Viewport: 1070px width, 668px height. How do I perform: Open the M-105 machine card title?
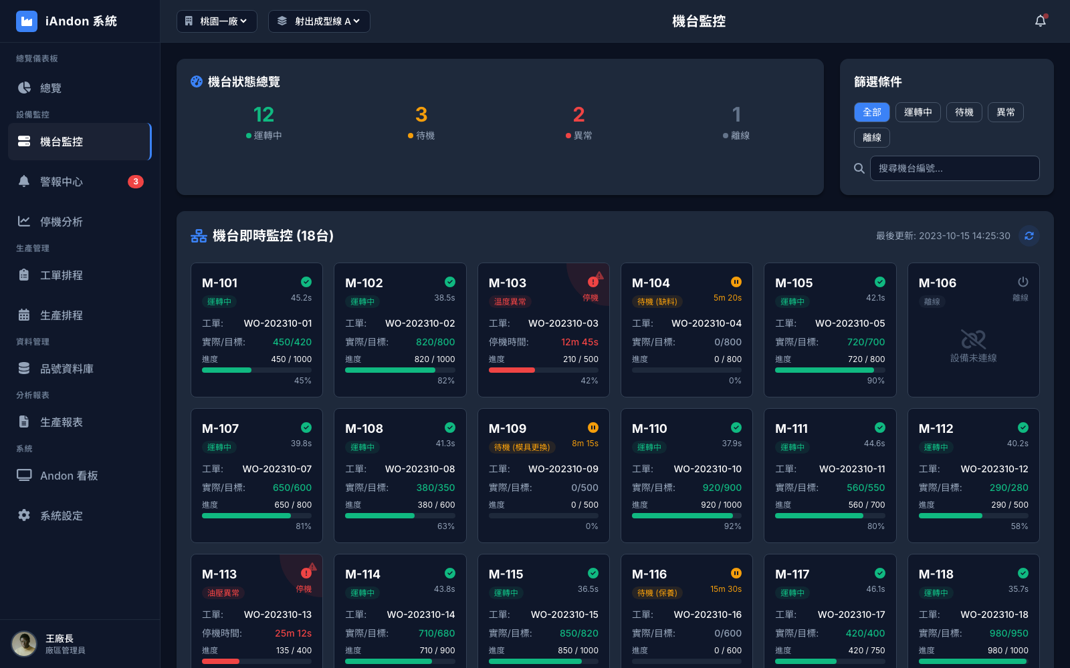tap(794, 283)
